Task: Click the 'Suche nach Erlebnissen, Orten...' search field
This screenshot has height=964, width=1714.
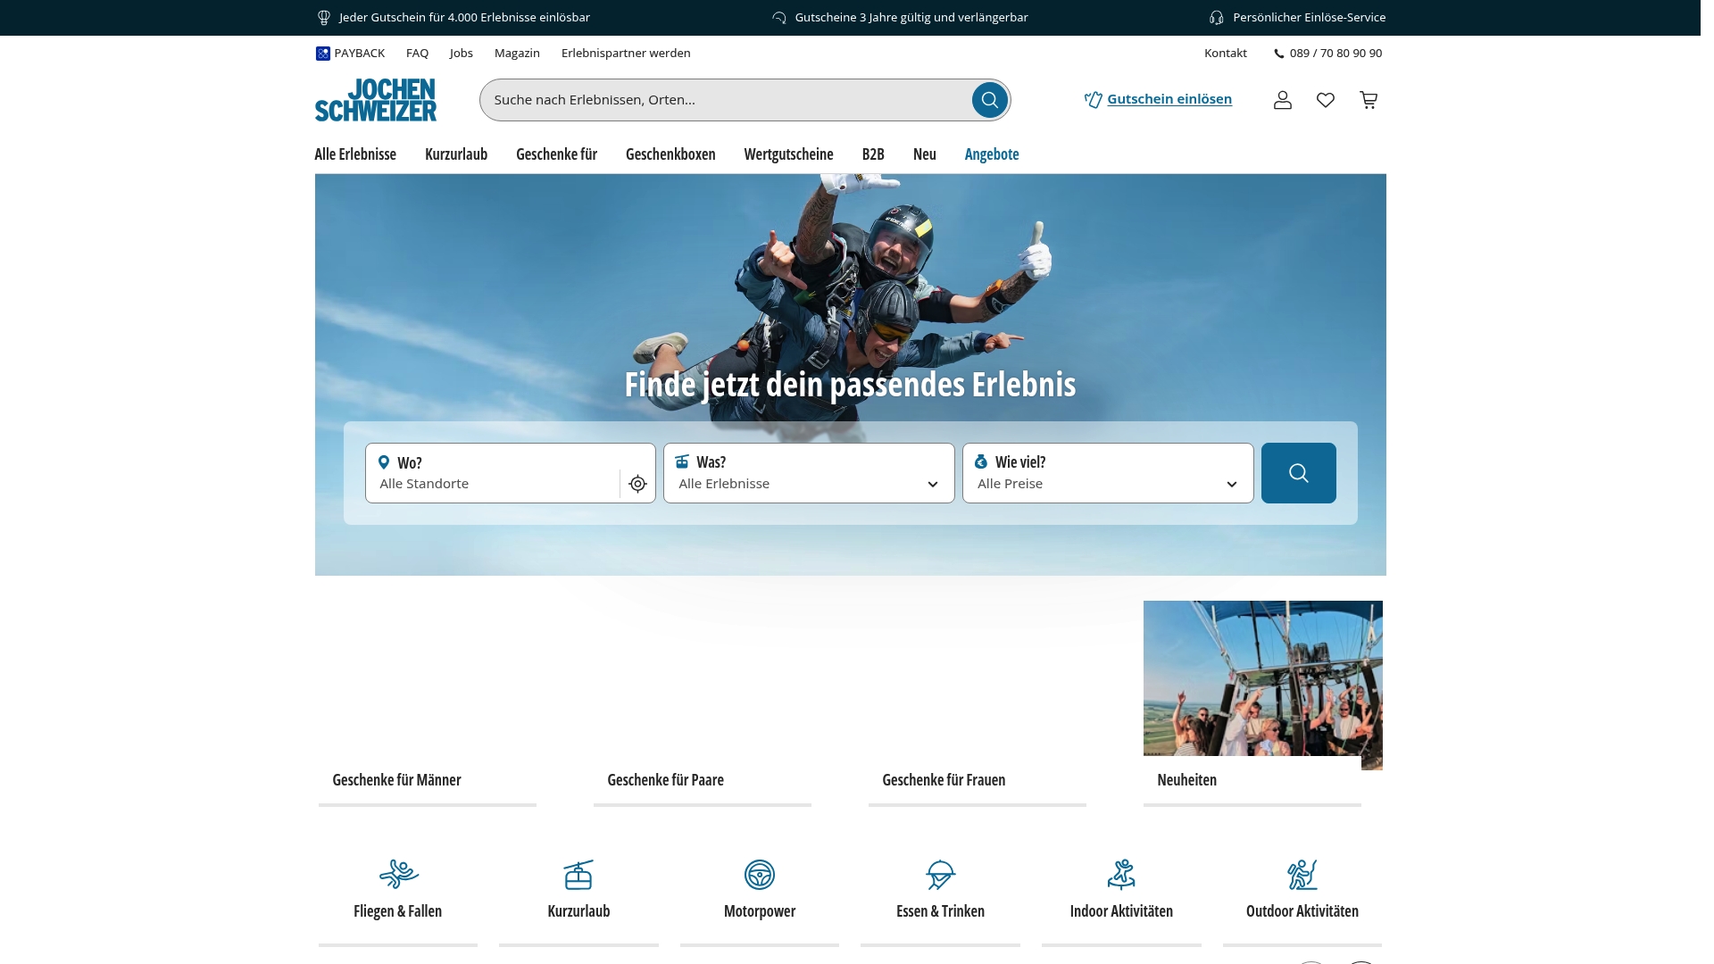Action: [x=714, y=99]
